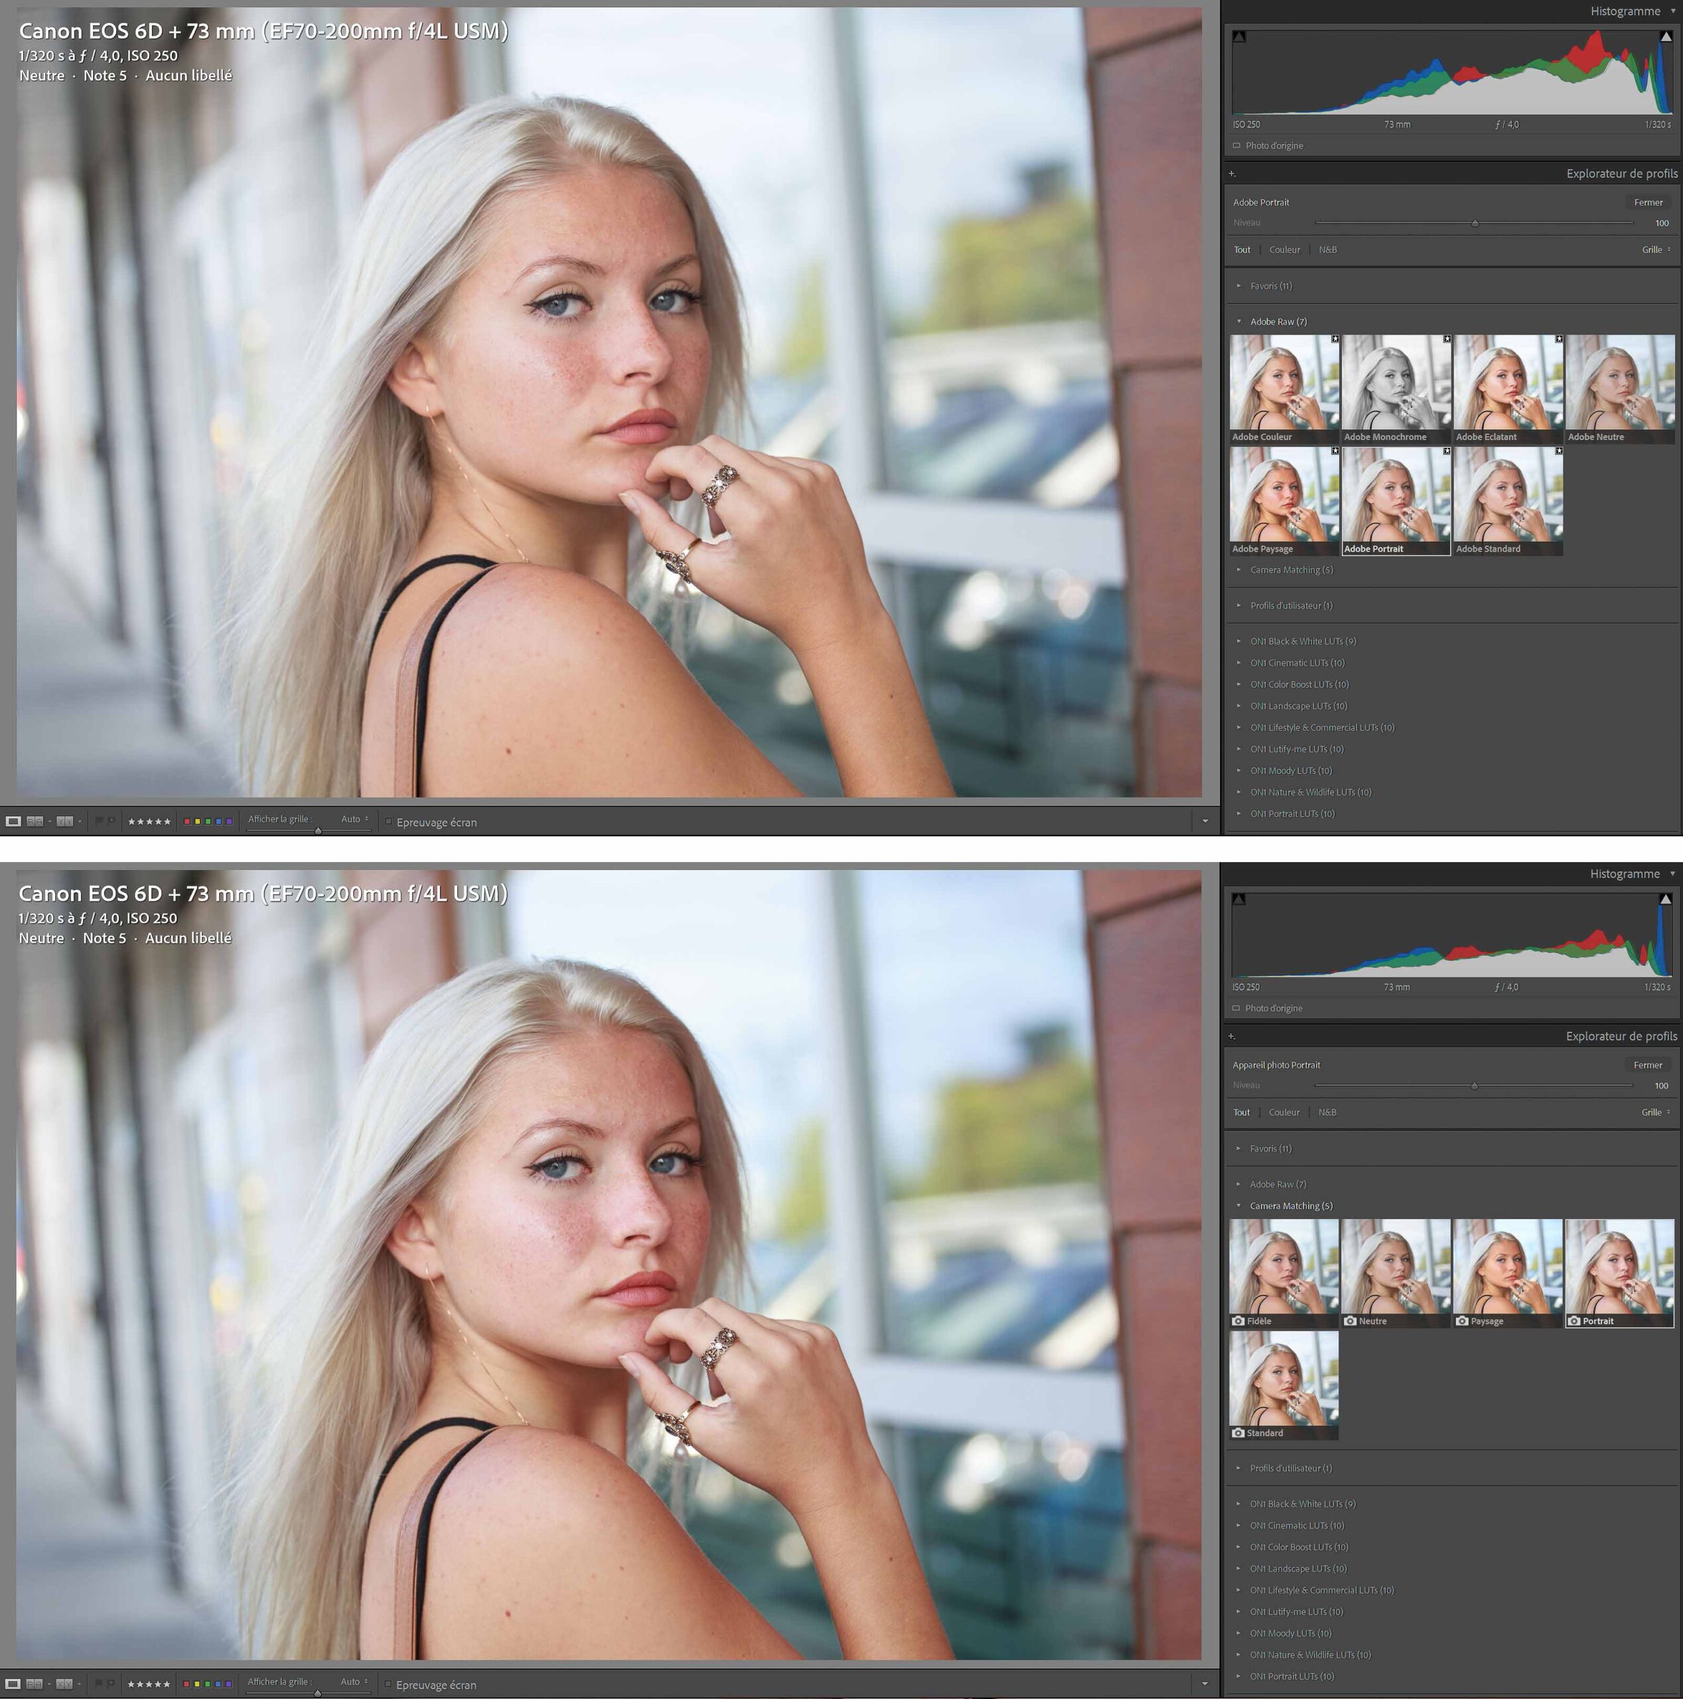
Task: Open the N&B profiles tab
Action: tap(1328, 250)
